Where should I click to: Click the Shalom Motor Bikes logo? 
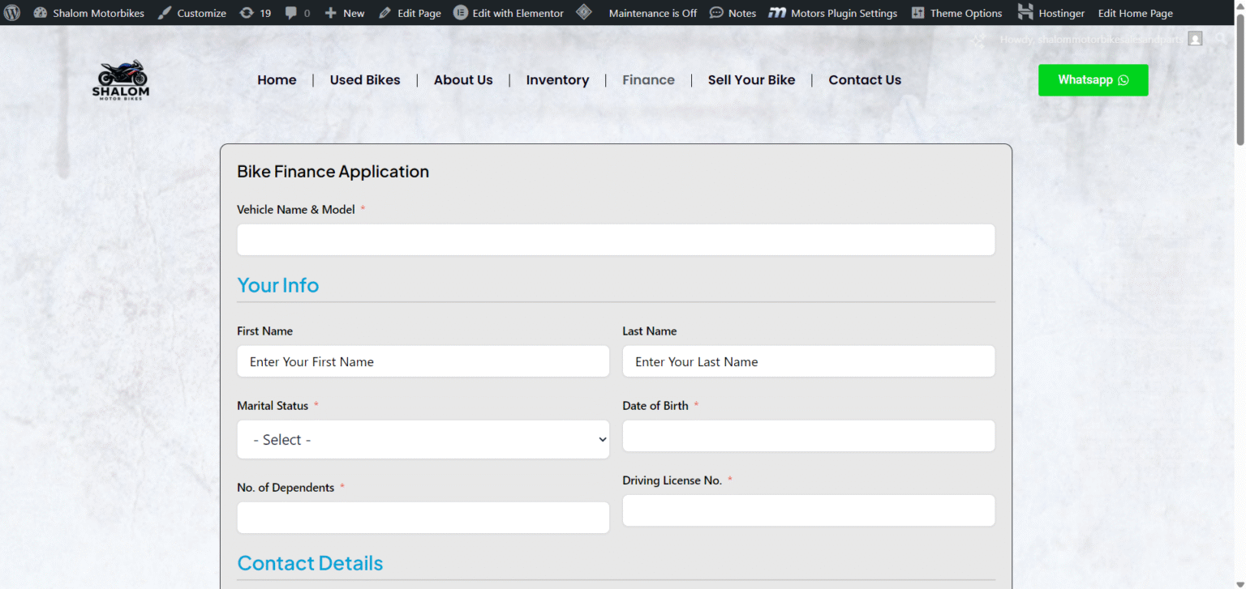click(121, 80)
